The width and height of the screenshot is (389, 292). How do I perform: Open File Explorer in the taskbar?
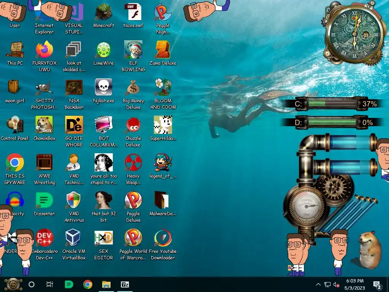[106, 284]
